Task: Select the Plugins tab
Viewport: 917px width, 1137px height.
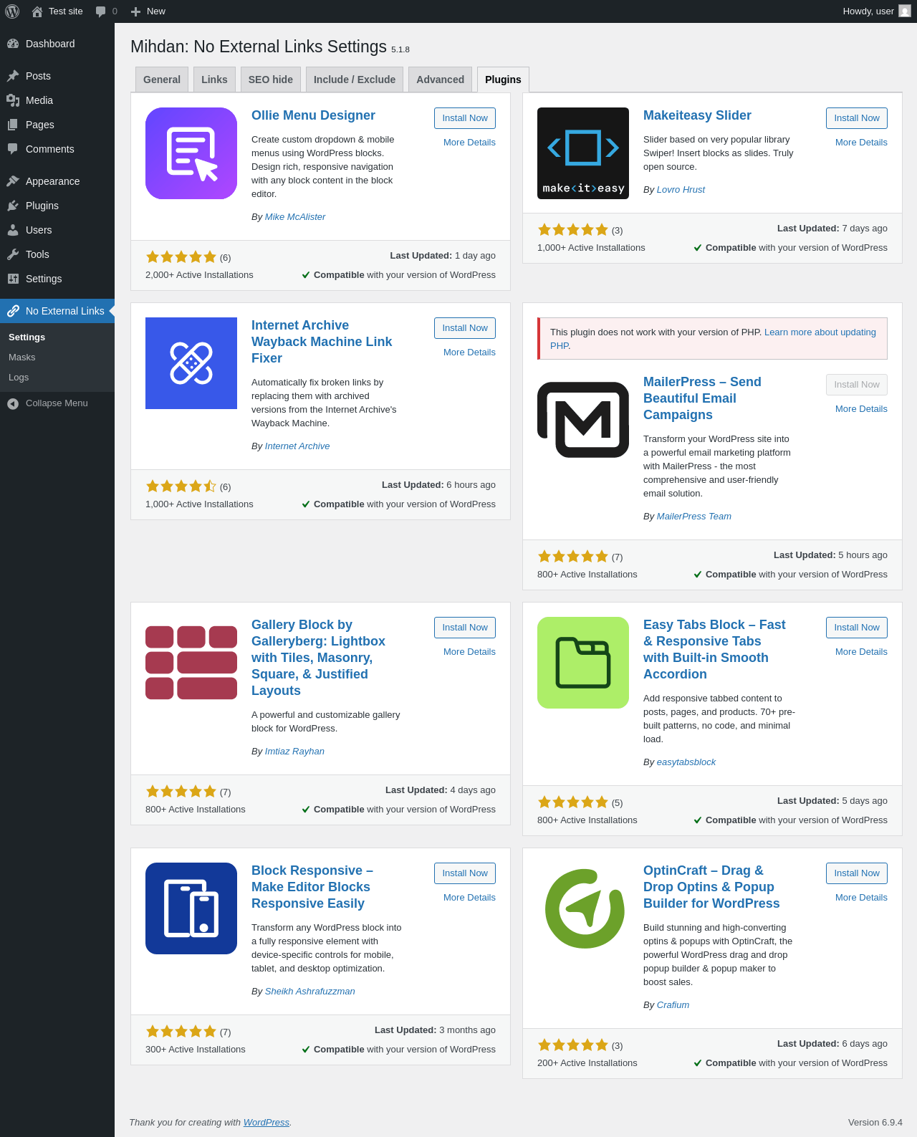Action: tap(503, 80)
